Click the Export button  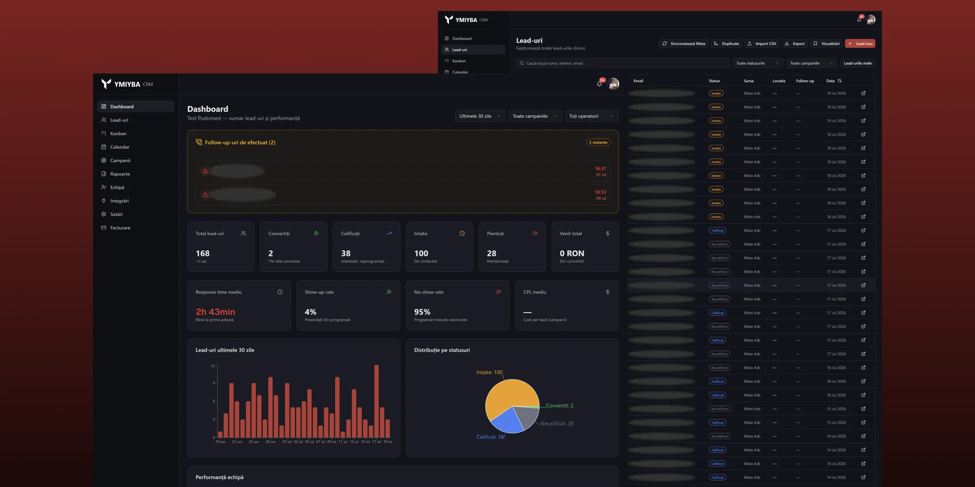pyautogui.click(x=795, y=43)
